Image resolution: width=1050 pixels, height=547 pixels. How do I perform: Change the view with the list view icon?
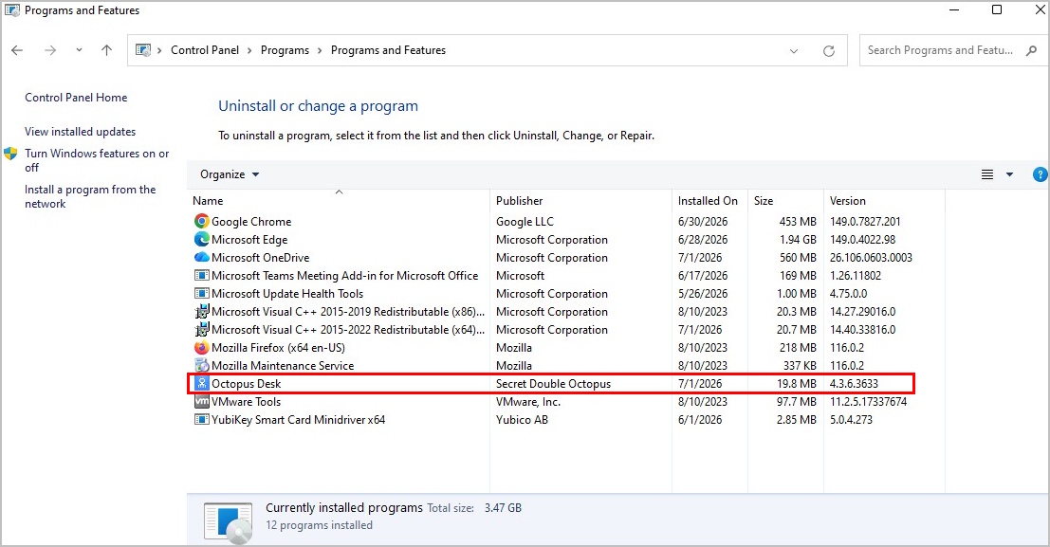(987, 174)
